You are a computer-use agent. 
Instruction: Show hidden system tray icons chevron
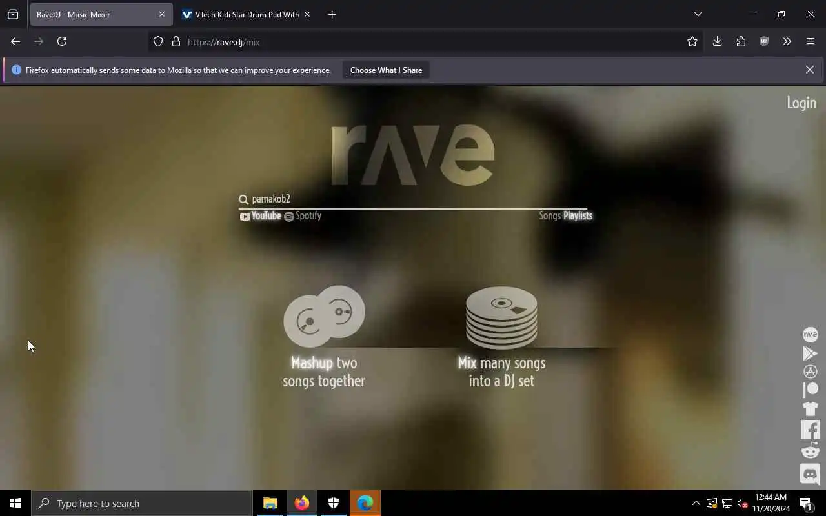(696, 504)
